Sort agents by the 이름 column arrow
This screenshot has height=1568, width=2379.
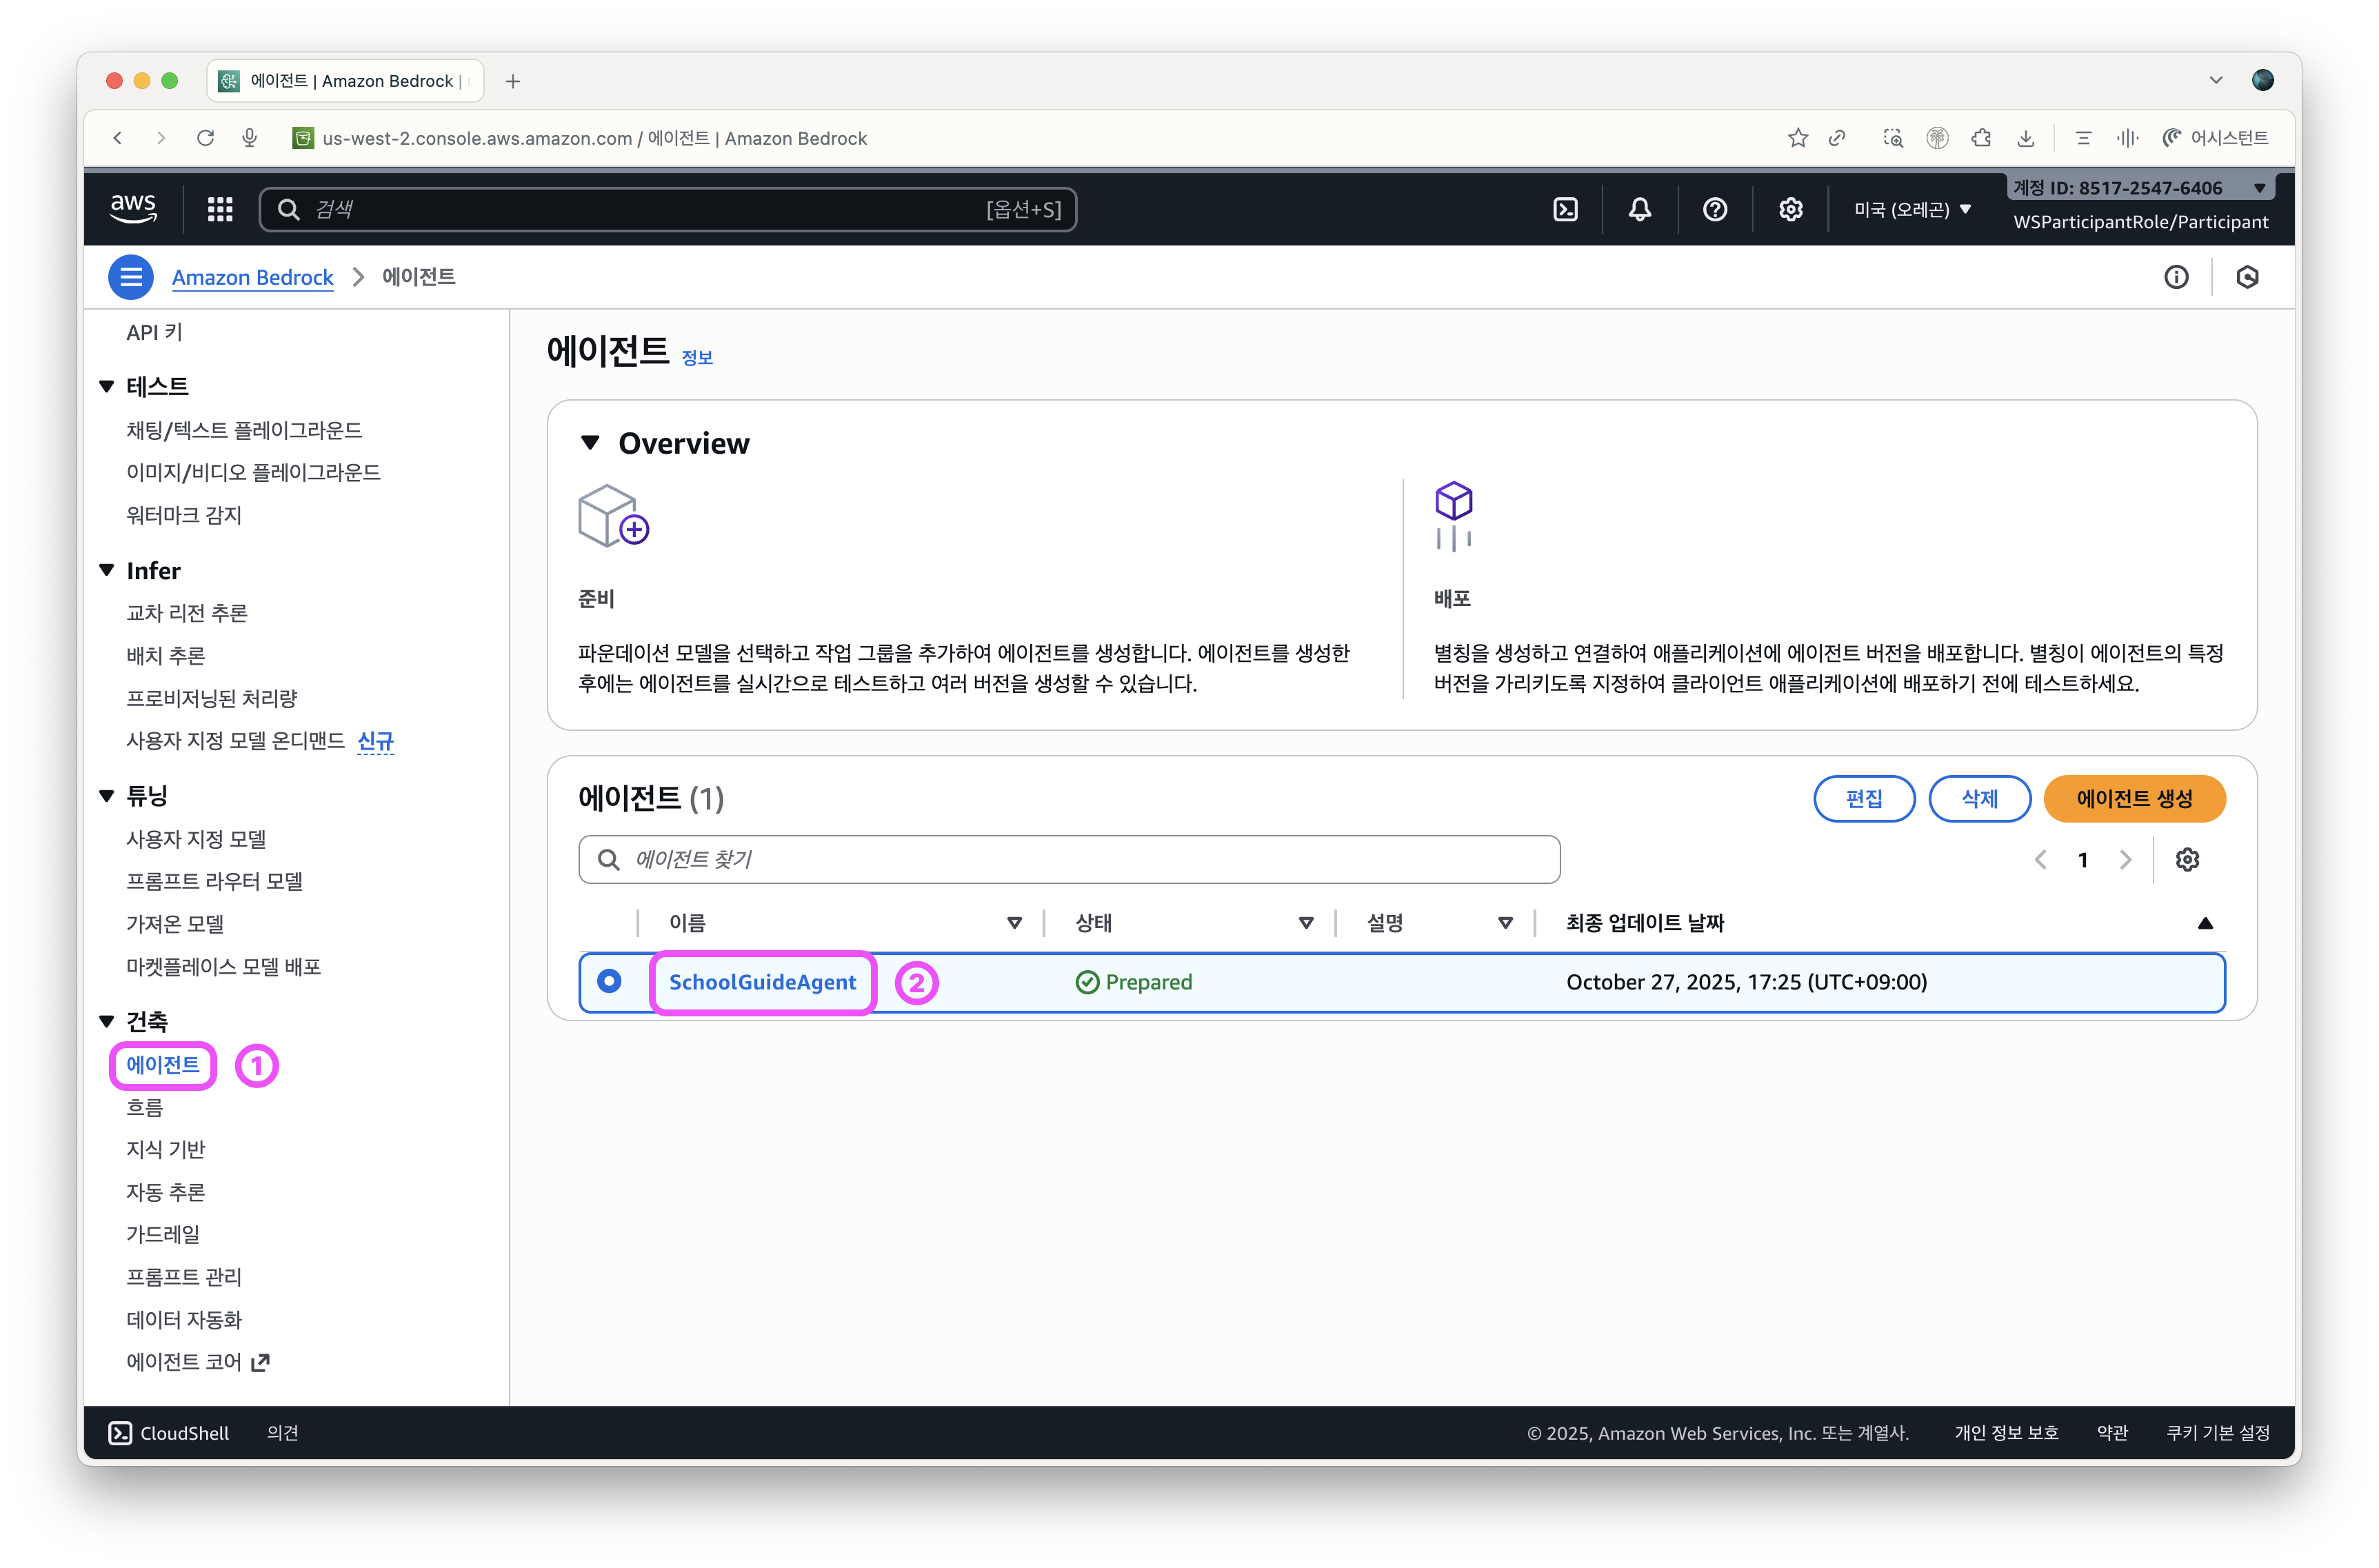point(1014,923)
